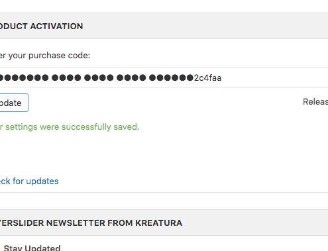Click the first masked dot group in code
The image size is (328, 251).
[x=24, y=77]
